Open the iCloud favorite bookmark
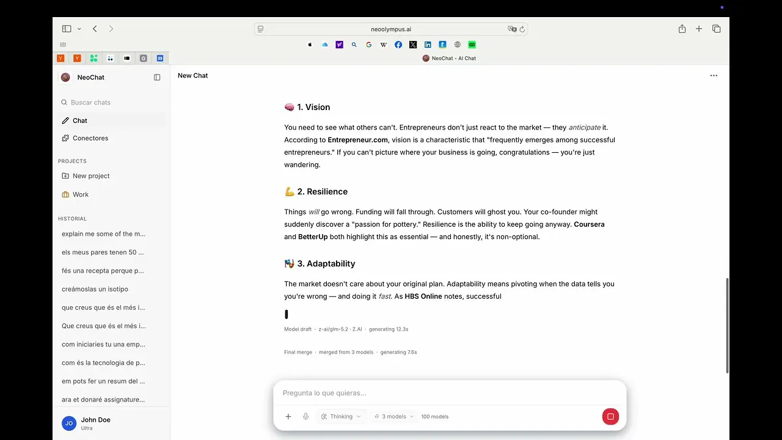 [325, 45]
